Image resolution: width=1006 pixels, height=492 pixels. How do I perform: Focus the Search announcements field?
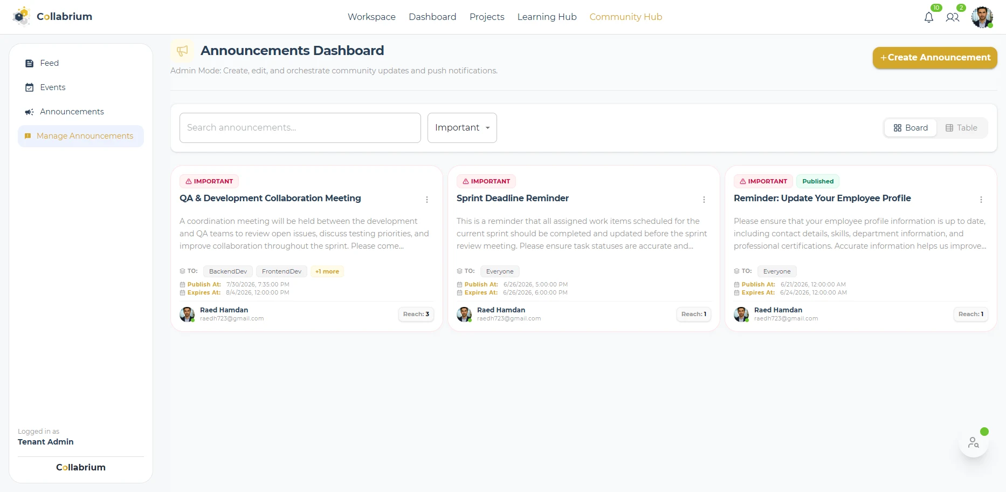click(300, 128)
